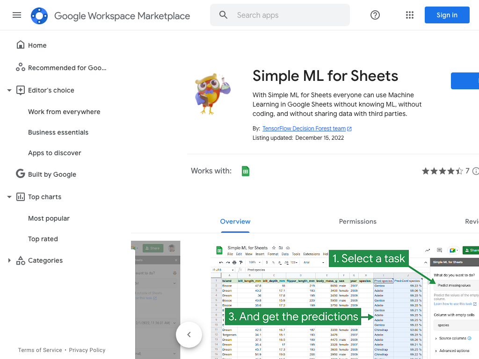The height and width of the screenshot is (359, 479).
Task: Click the Editor's choice label
Action: 51,90
